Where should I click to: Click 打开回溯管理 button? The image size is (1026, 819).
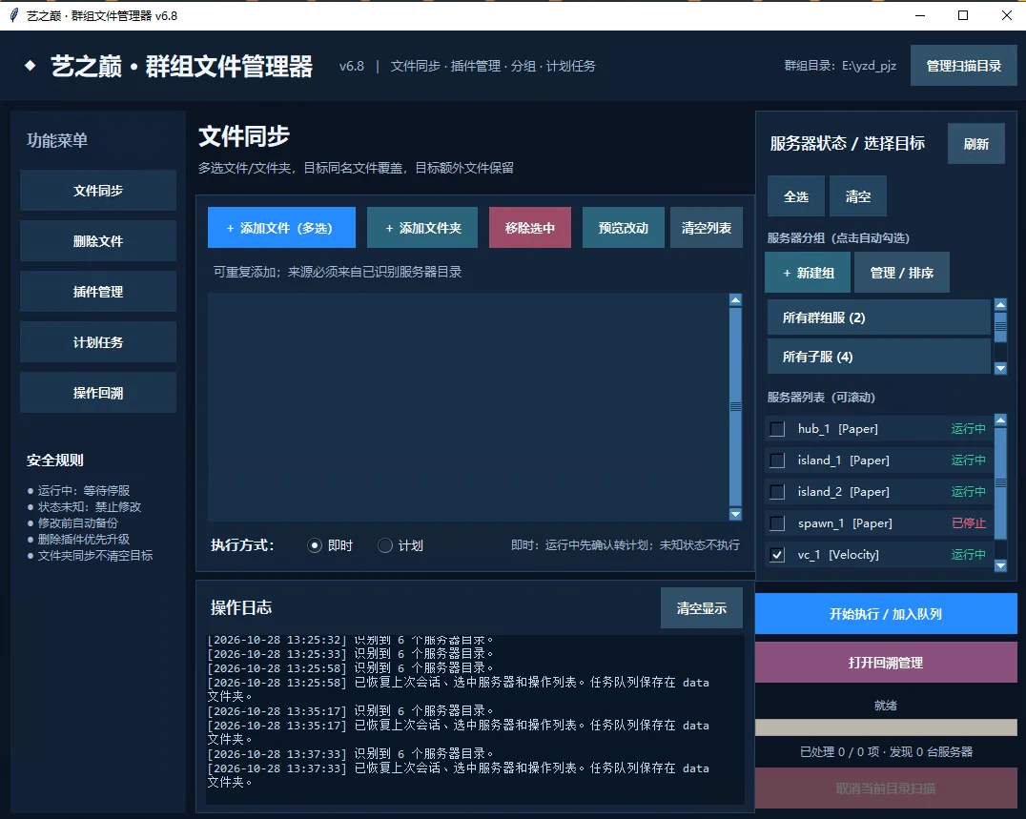[x=886, y=662]
